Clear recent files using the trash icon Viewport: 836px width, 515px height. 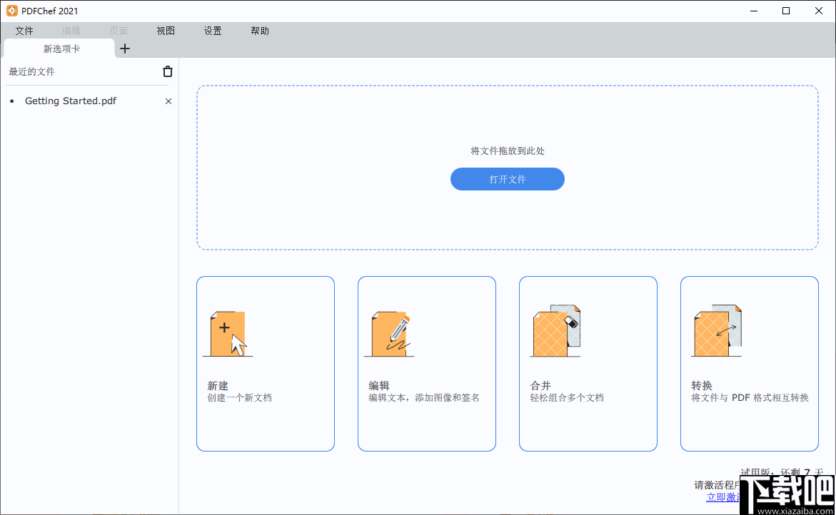tap(167, 71)
